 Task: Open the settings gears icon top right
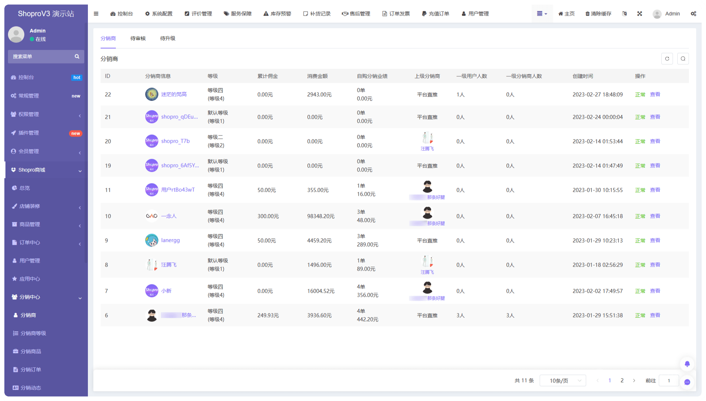click(x=693, y=14)
